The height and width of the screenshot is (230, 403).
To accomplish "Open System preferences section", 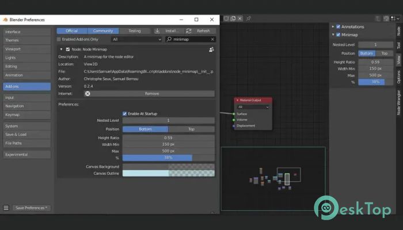I will (x=26, y=126).
